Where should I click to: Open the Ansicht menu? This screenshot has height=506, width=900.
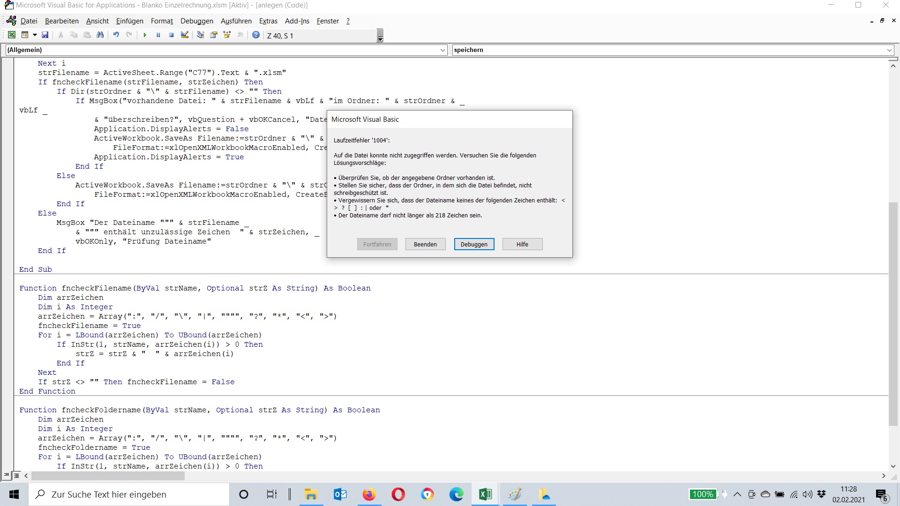97,21
